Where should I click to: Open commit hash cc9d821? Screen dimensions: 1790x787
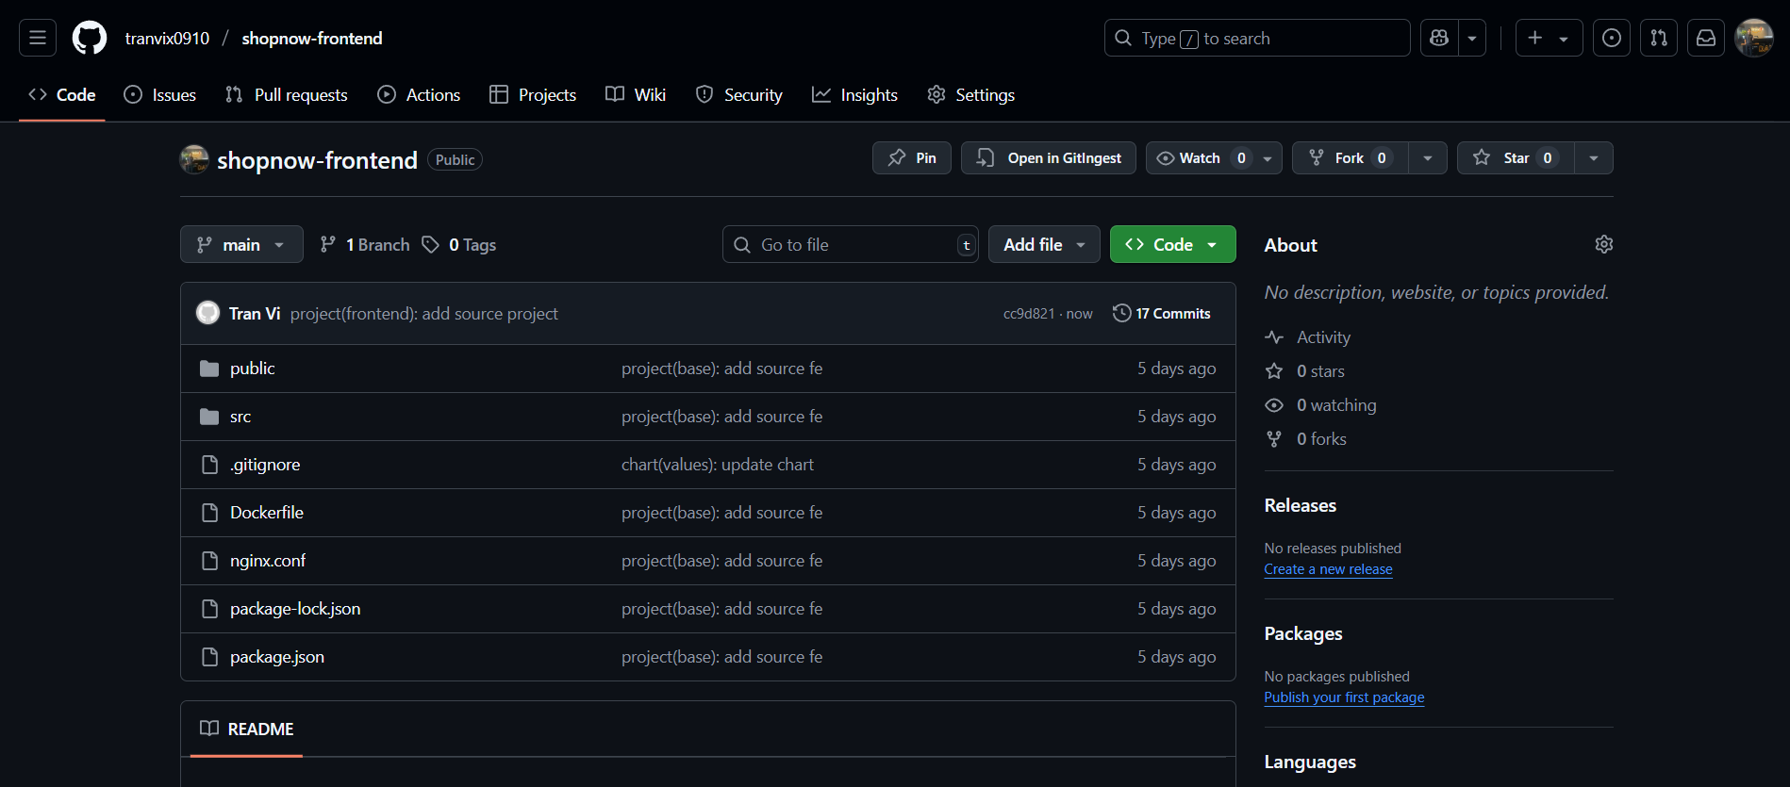1029,314
